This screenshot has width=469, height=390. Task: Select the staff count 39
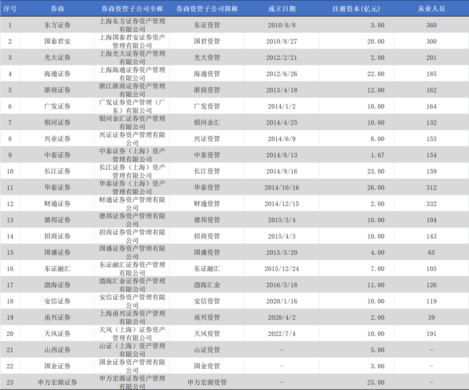point(431,318)
